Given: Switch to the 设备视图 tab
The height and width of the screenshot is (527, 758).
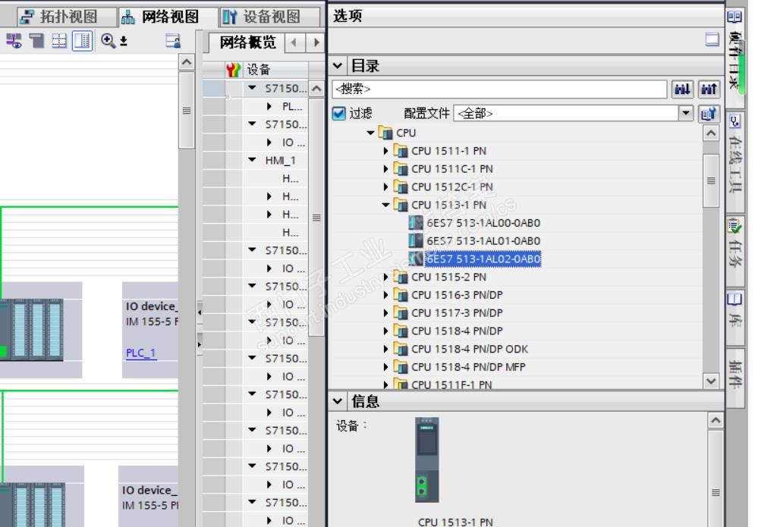Looking at the screenshot, I should tap(269, 17).
